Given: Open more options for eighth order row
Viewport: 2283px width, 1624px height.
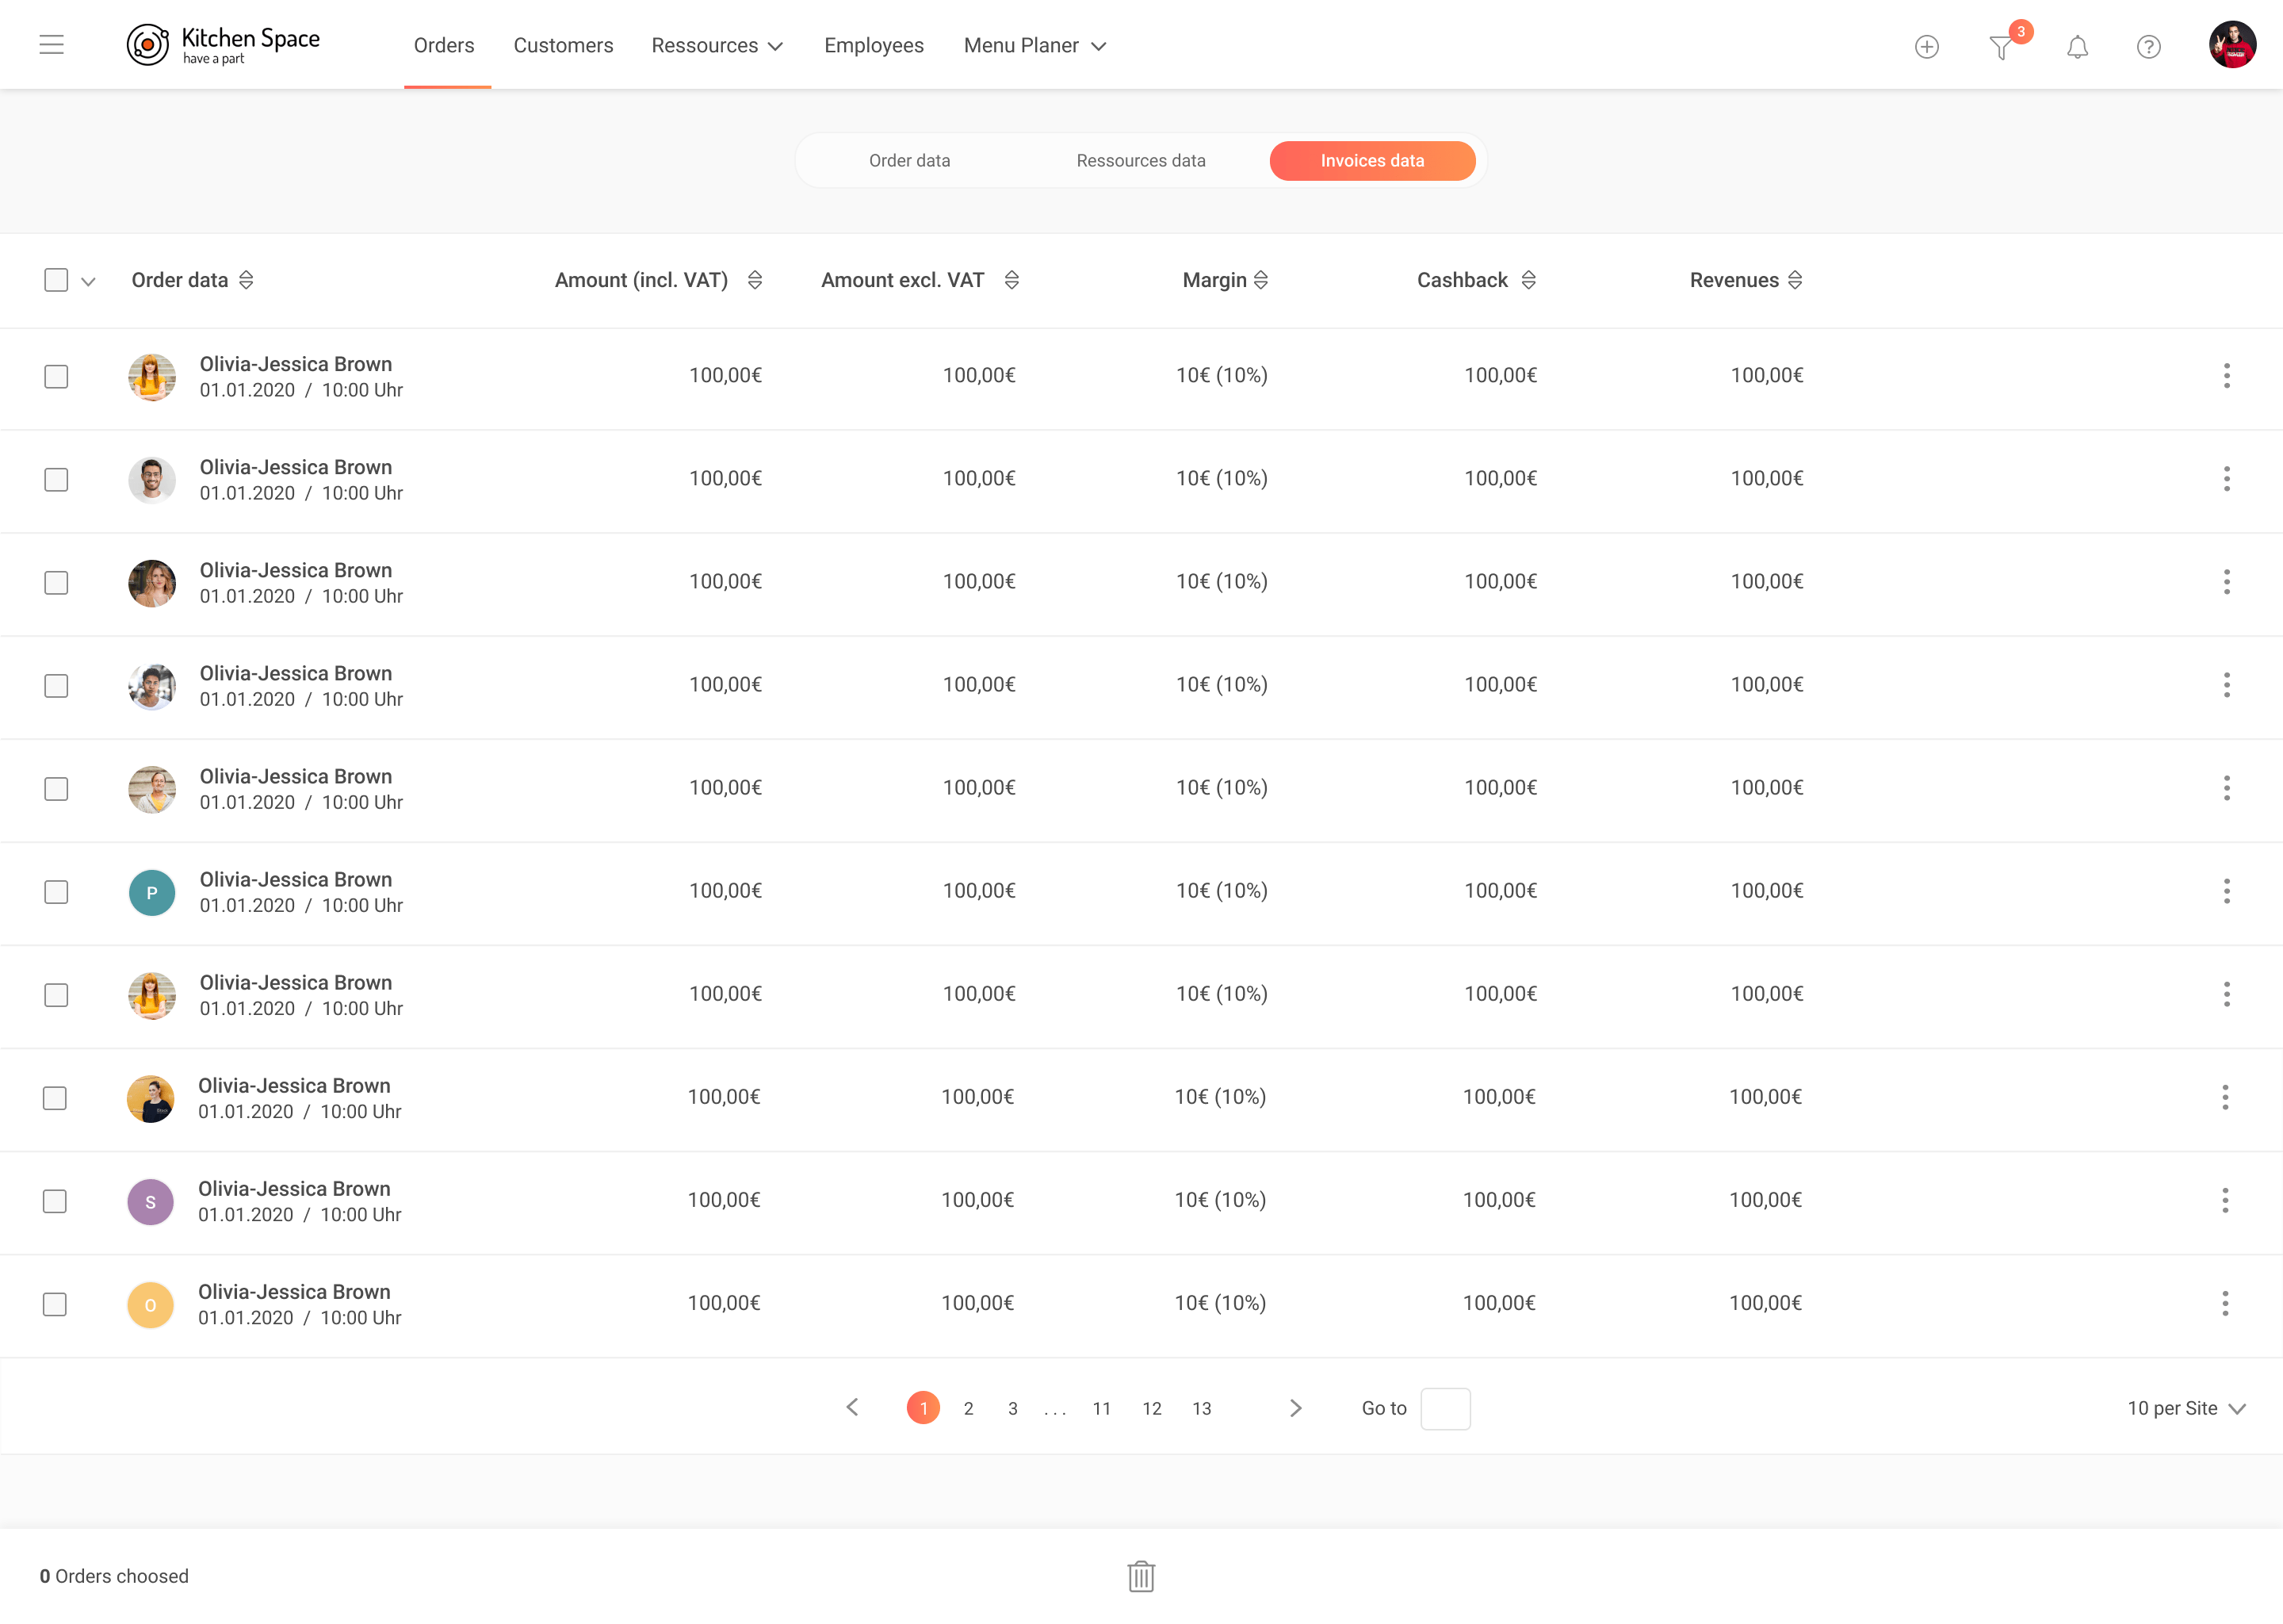Looking at the screenshot, I should pos(2225,1097).
